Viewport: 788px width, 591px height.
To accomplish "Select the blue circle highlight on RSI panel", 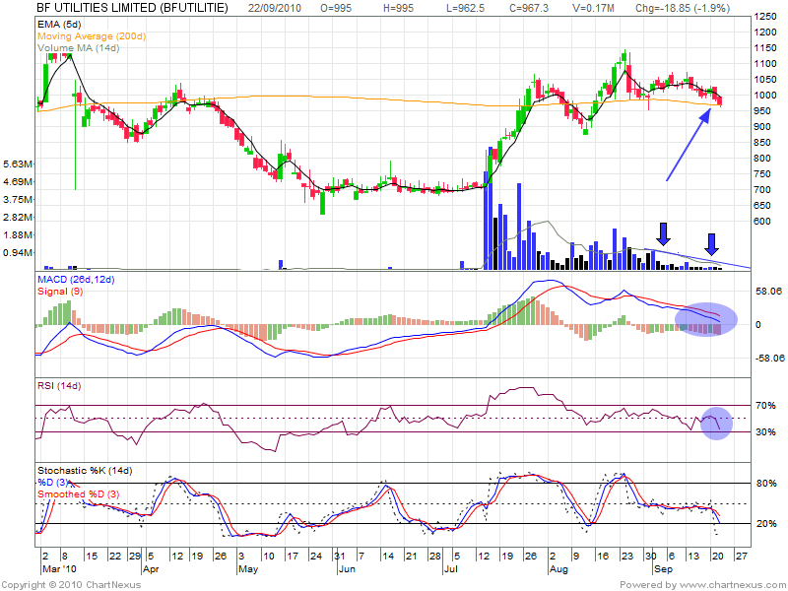I will click(x=717, y=423).
